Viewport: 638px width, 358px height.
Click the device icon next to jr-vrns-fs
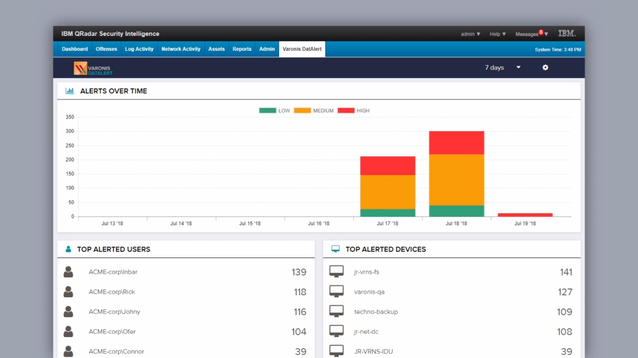336,271
